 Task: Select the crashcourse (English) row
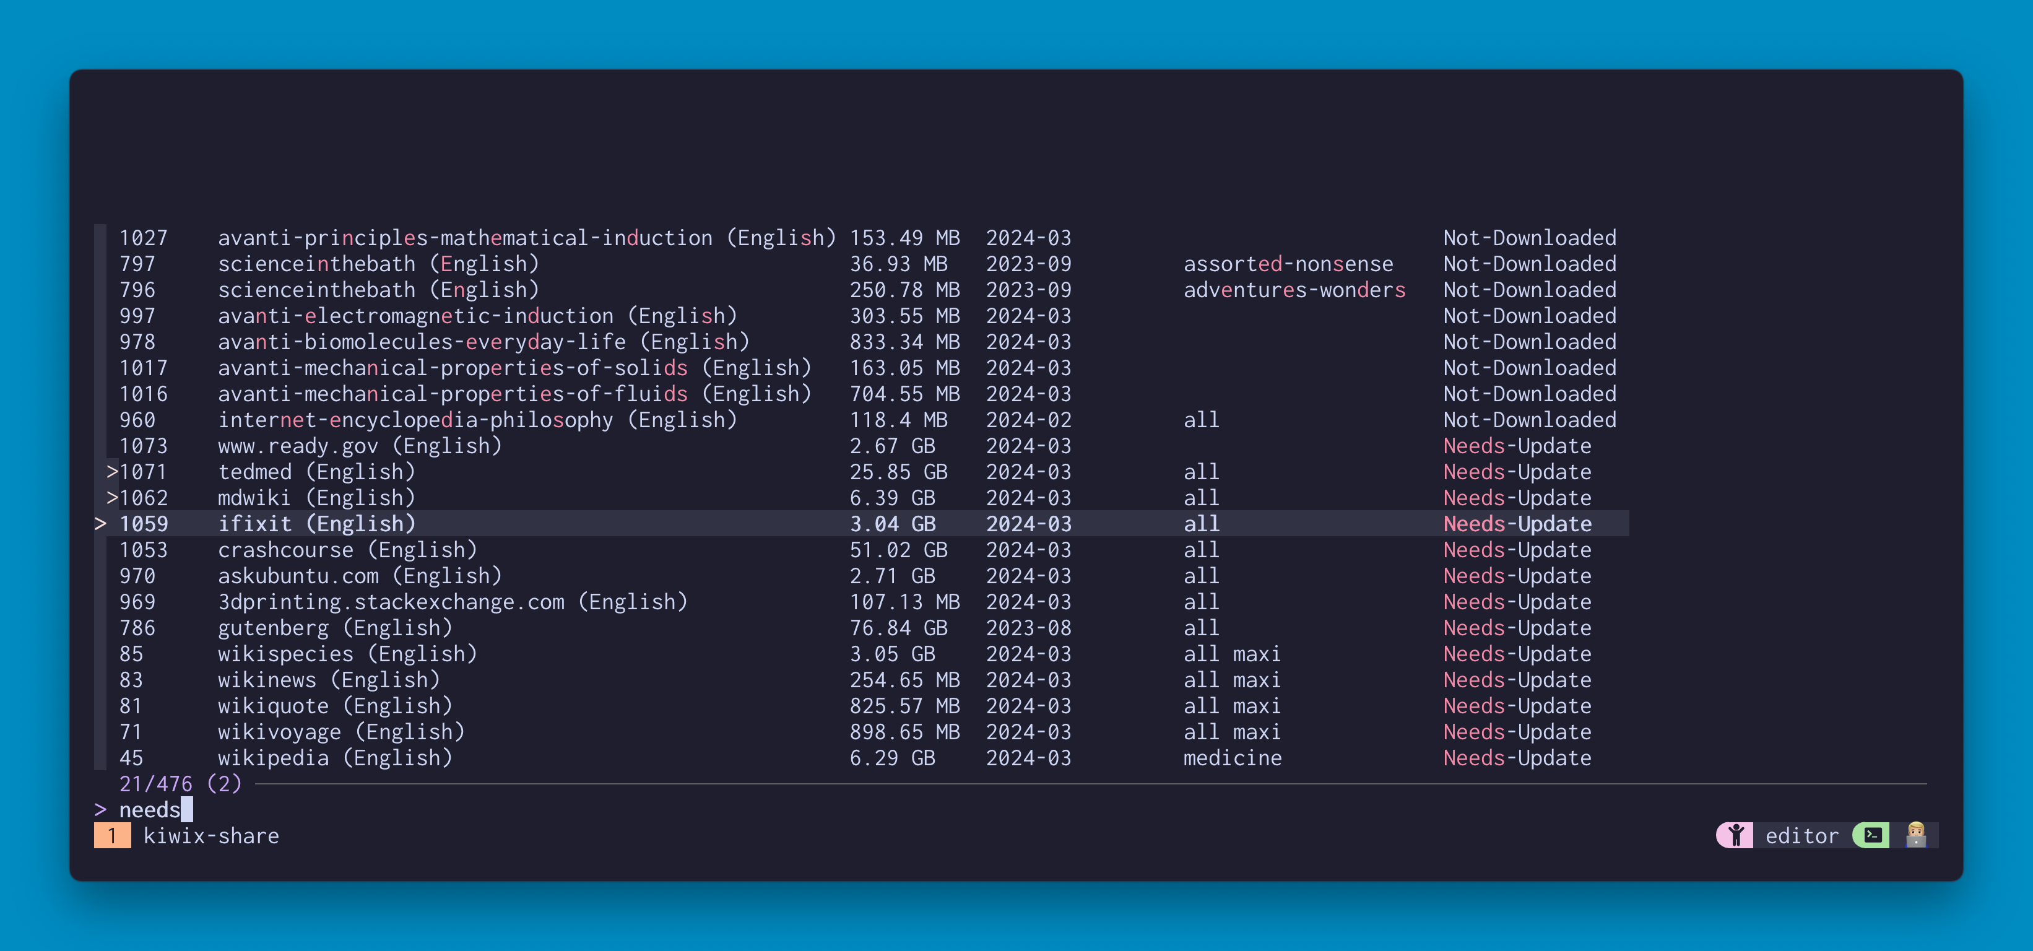pos(862,550)
